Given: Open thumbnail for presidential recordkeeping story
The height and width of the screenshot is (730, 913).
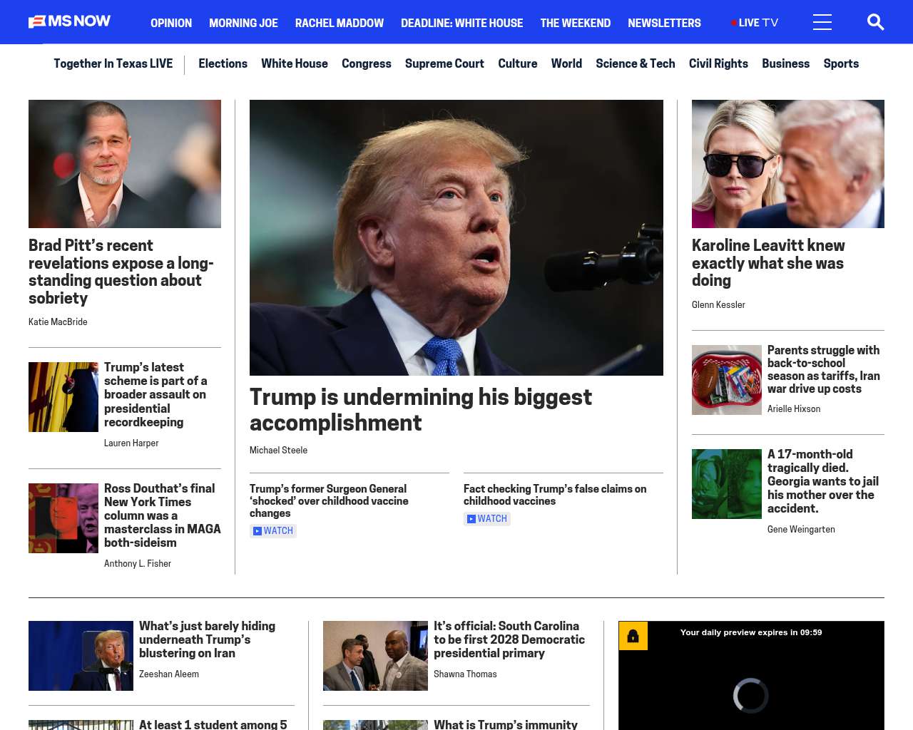Looking at the screenshot, I should pos(63,397).
